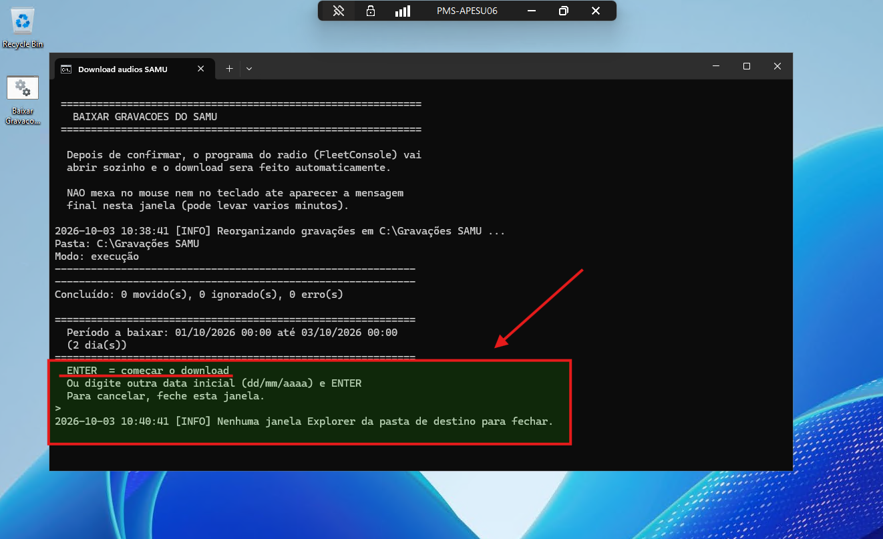Click the 'Reorganizando gravações' log line
The image size is (883, 539).
280,231
